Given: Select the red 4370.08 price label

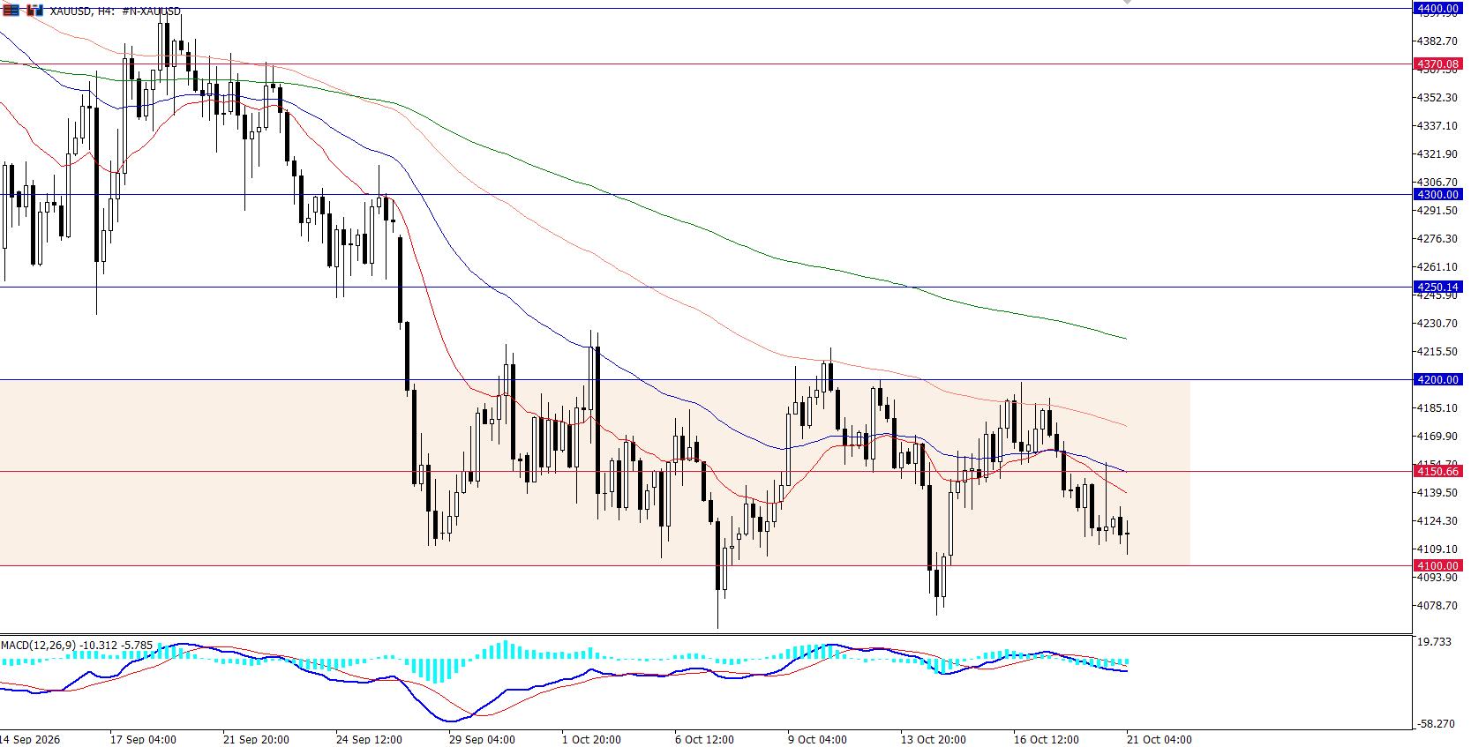Looking at the screenshot, I should 1437,64.
